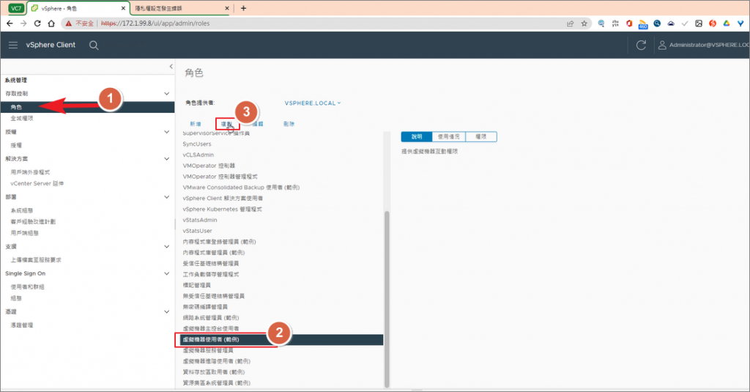The width and height of the screenshot is (750, 392).
Task: Select the SyncUsers role
Action: (x=196, y=144)
